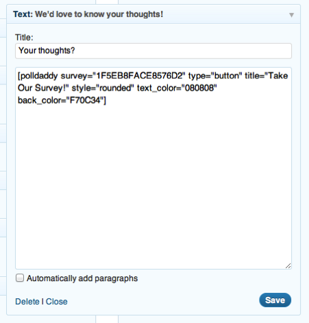Click the type="button" attribute in the shortcode
This screenshot has height=323, width=309.
[215, 75]
